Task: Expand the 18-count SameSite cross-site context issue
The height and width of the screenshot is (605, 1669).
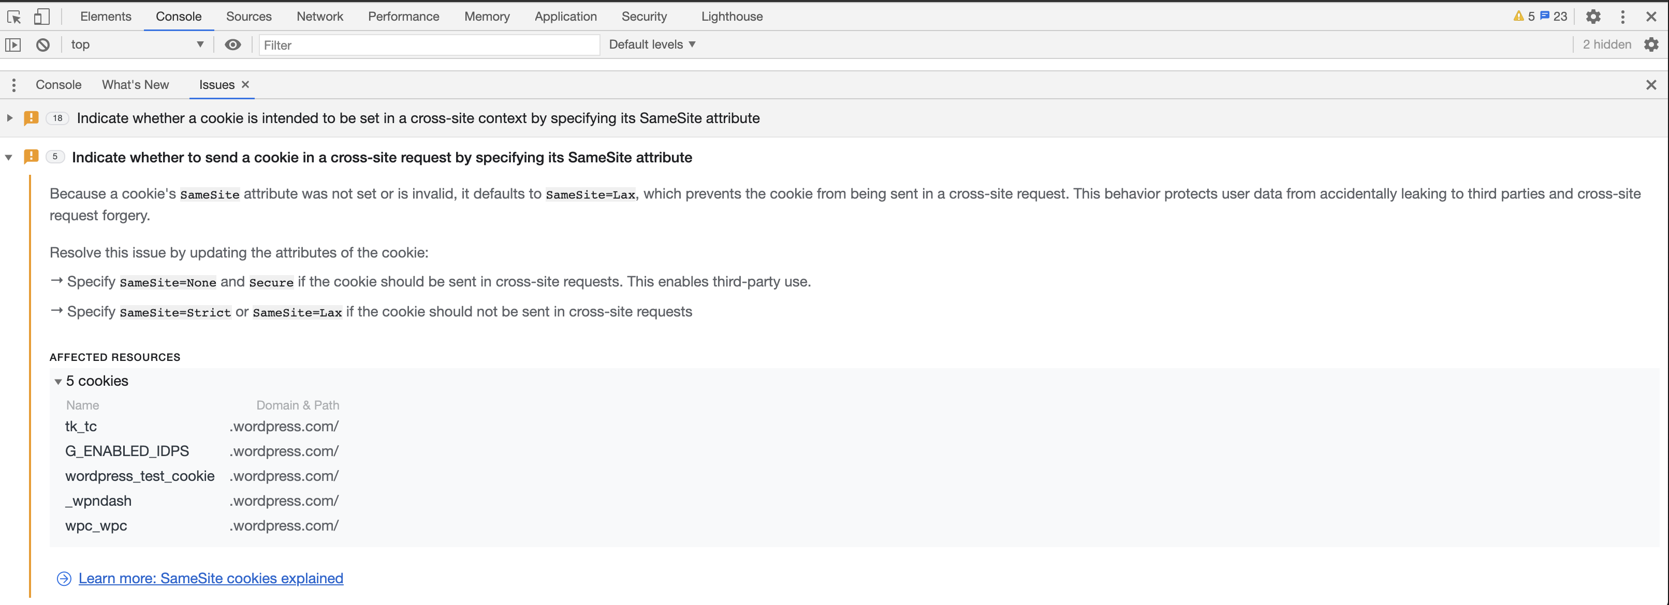Action: (x=9, y=118)
